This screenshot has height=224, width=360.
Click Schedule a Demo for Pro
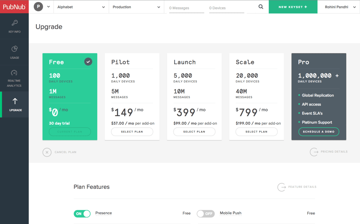[x=319, y=132]
